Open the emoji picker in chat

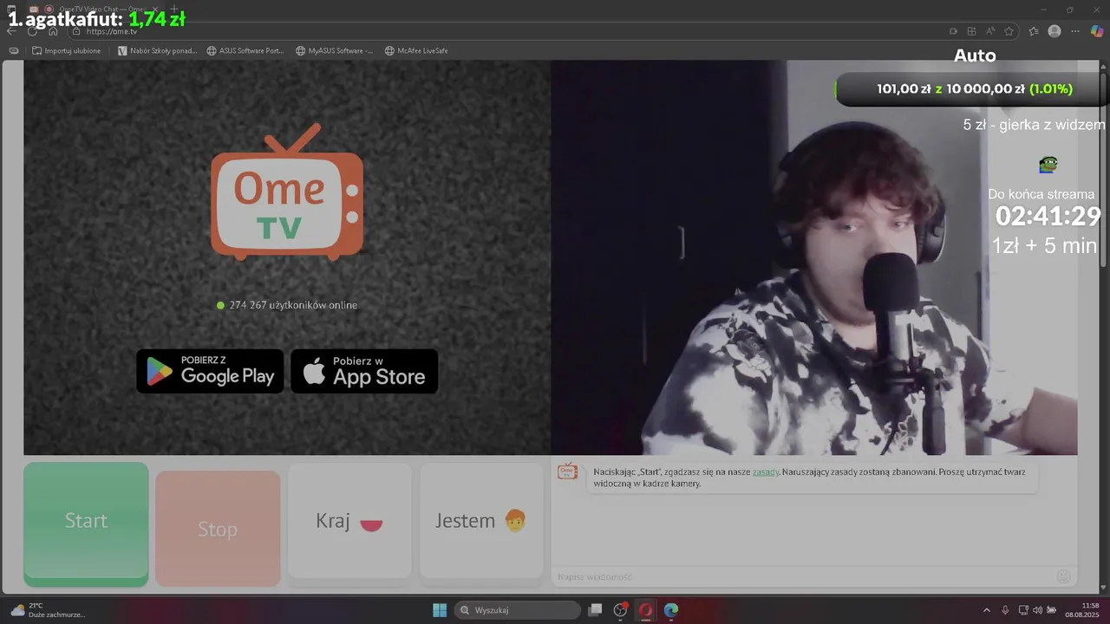[1064, 576]
